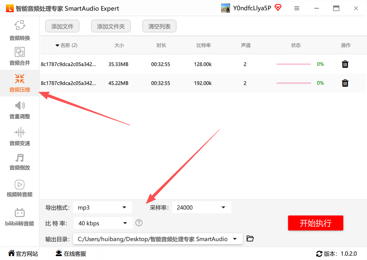Delete the 45.22MB file with trash icon
This screenshot has height=260, width=367.
(345, 83)
